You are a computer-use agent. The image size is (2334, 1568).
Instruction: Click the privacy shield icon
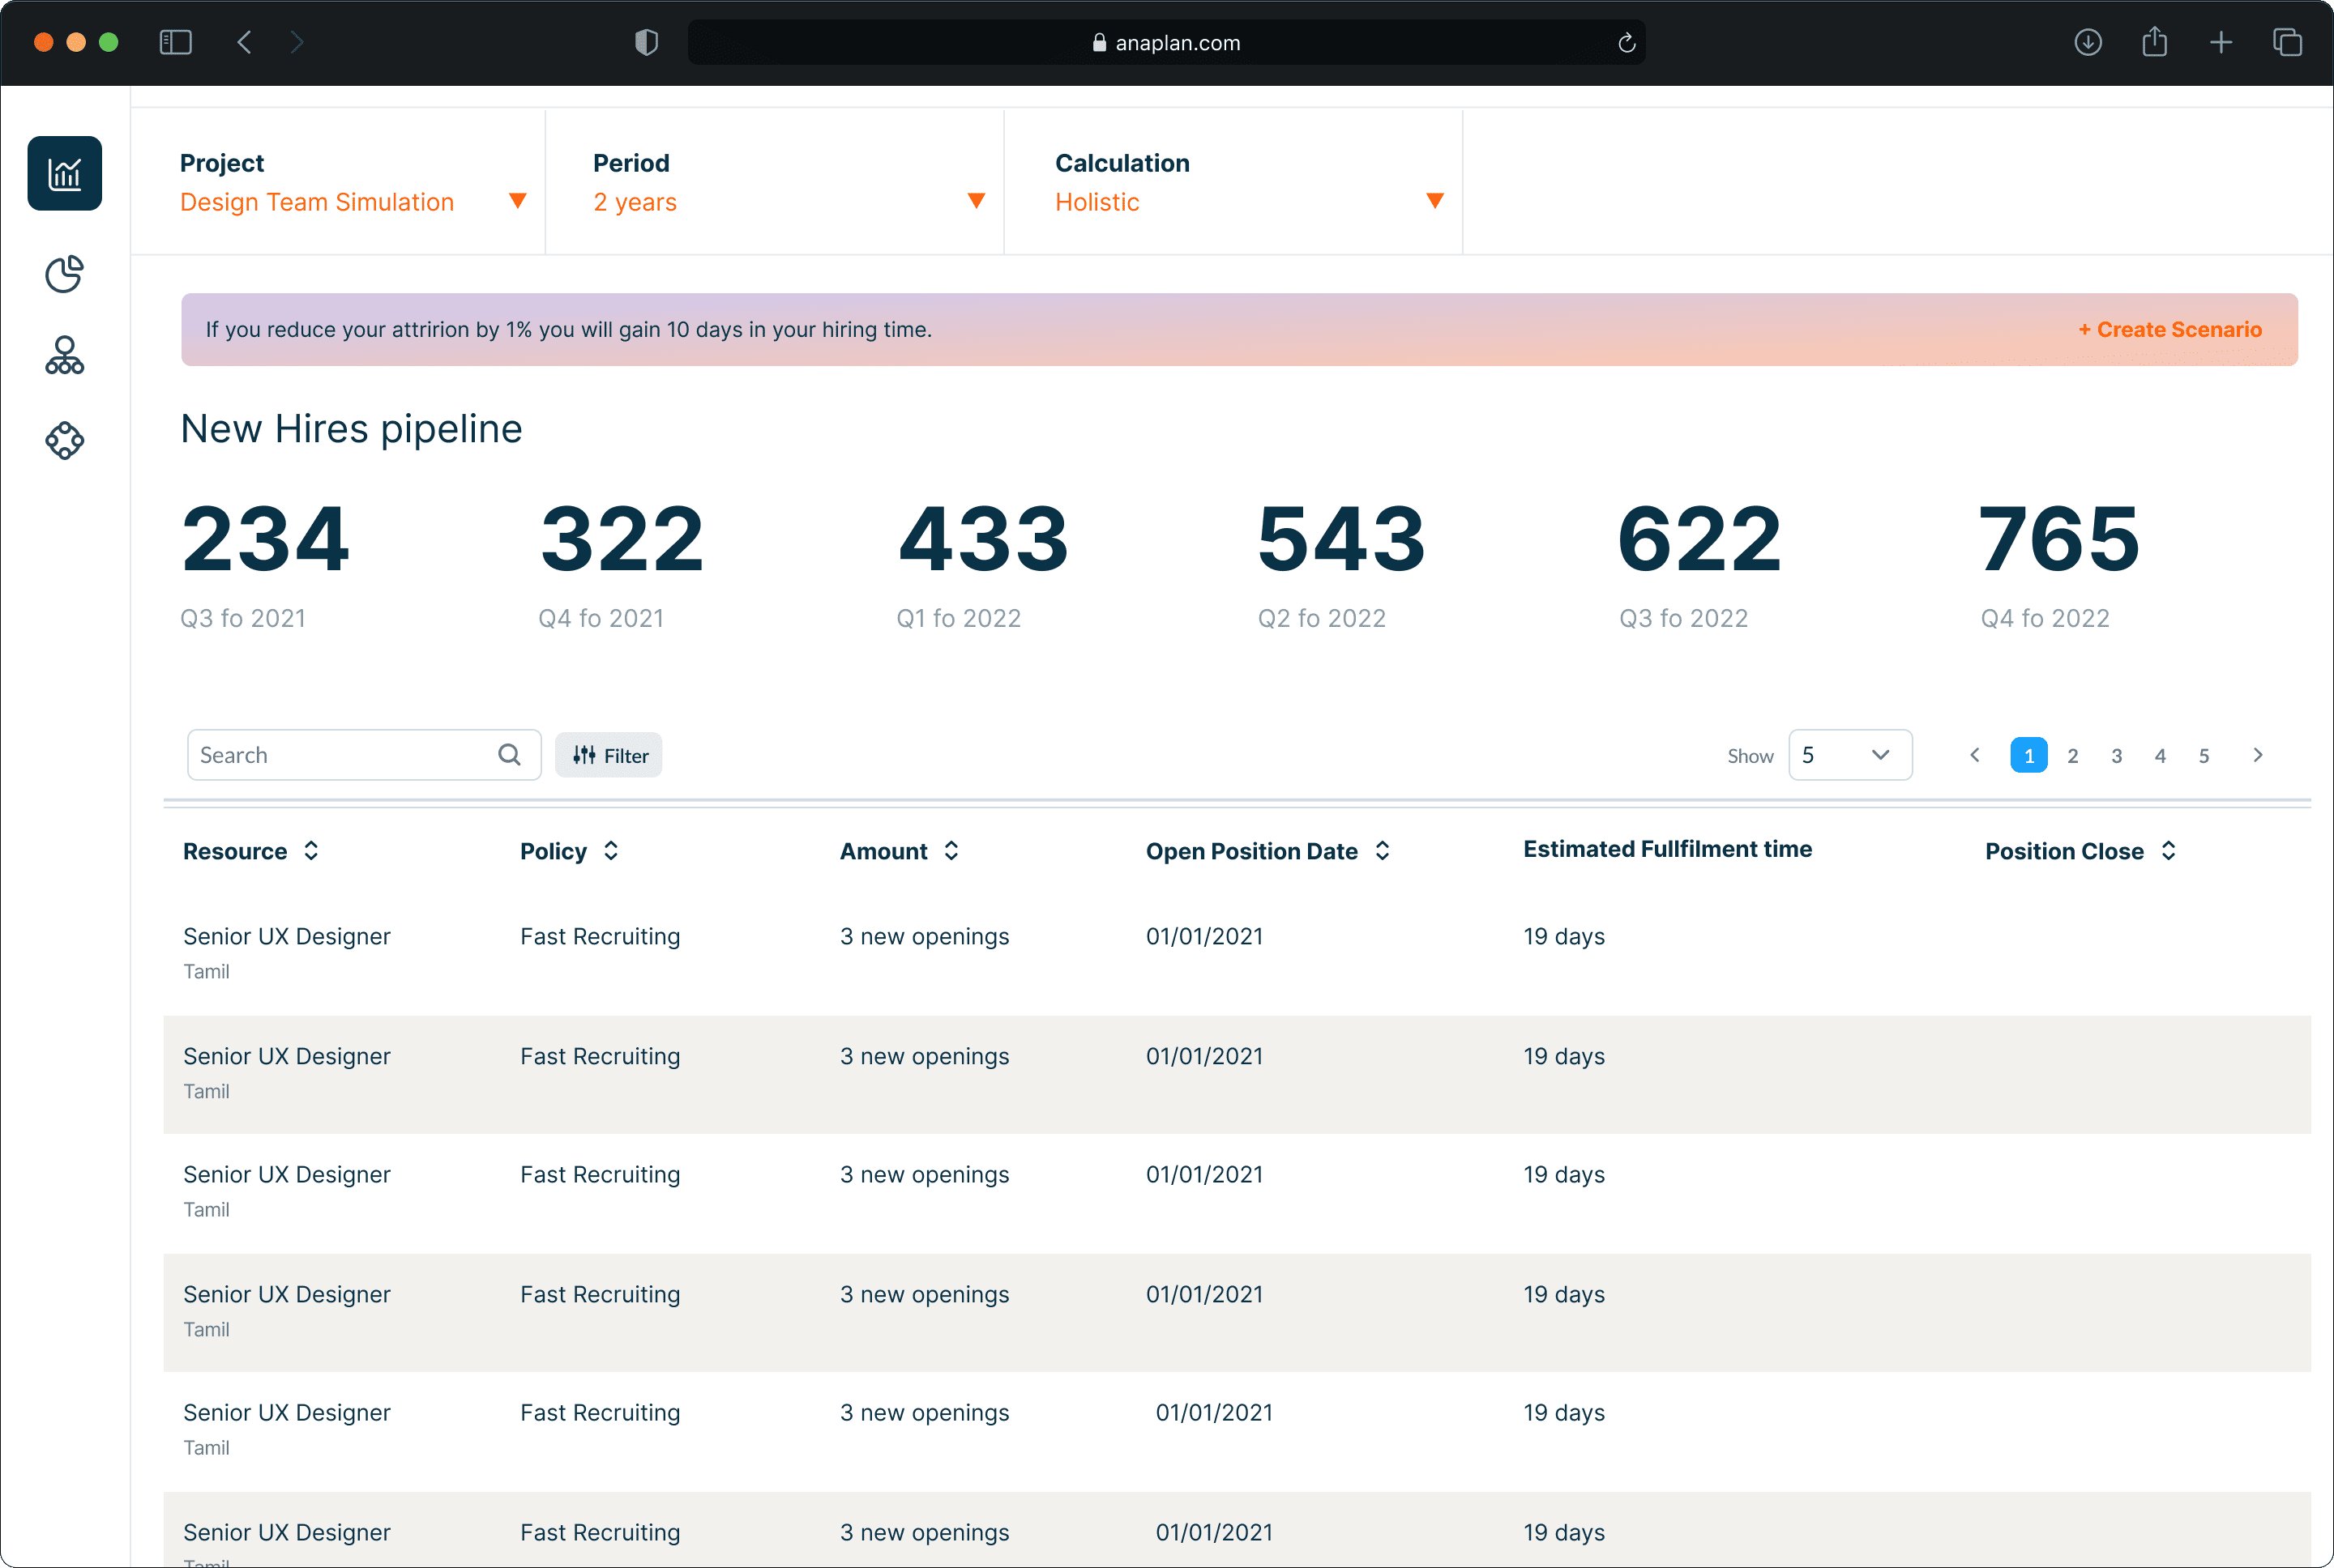pos(646,42)
